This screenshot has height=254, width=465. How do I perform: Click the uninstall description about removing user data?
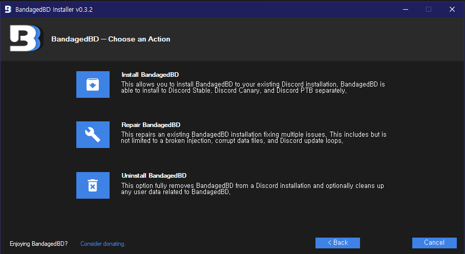(x=252, y=189)
